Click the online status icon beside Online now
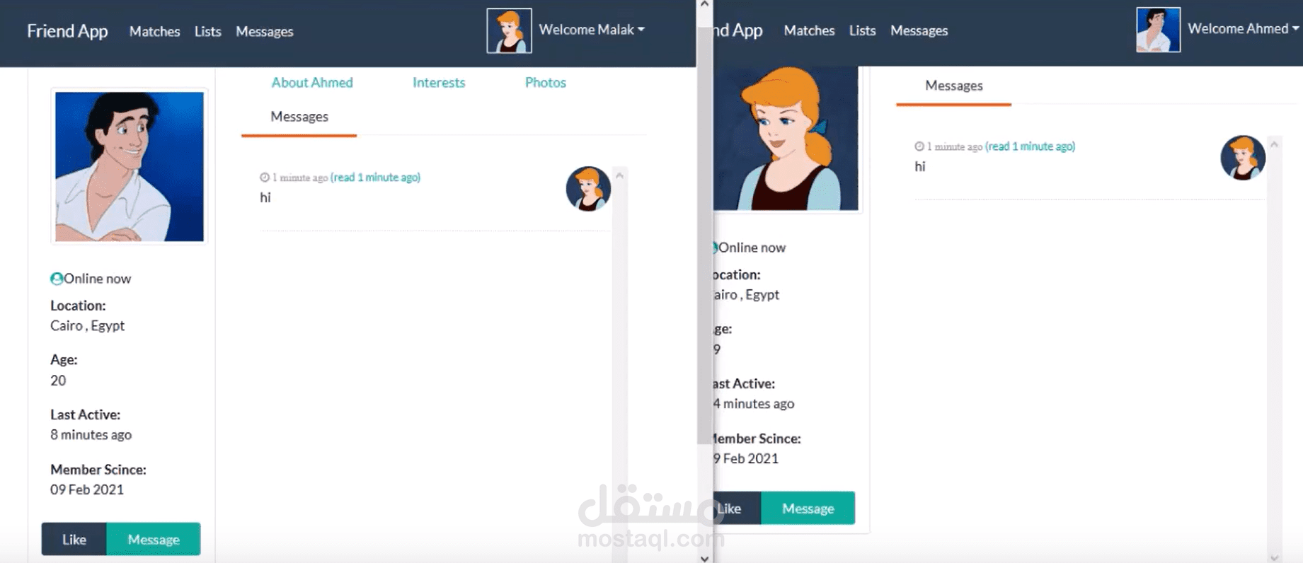Screen dimensions: 1303x563 pos(57,279)
